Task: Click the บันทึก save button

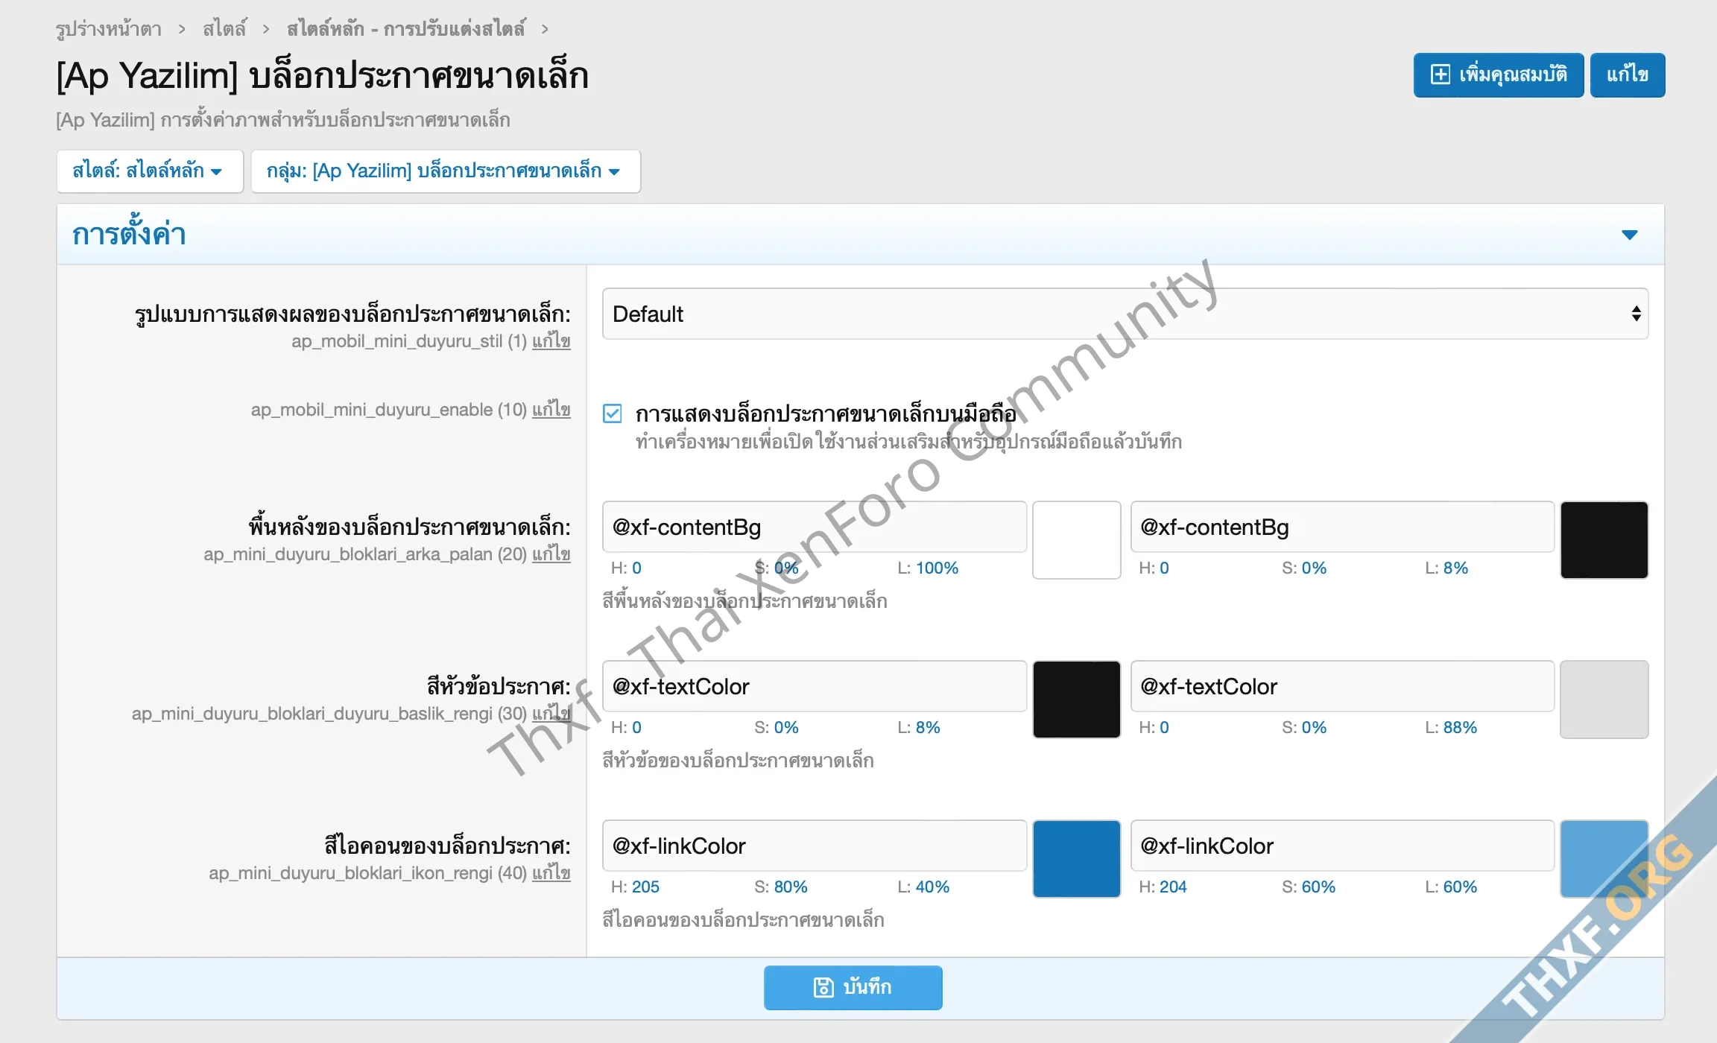Action: (853, 987)
